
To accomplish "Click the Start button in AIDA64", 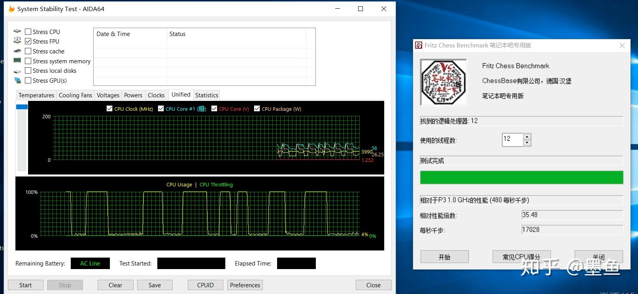I will point(26,285).
